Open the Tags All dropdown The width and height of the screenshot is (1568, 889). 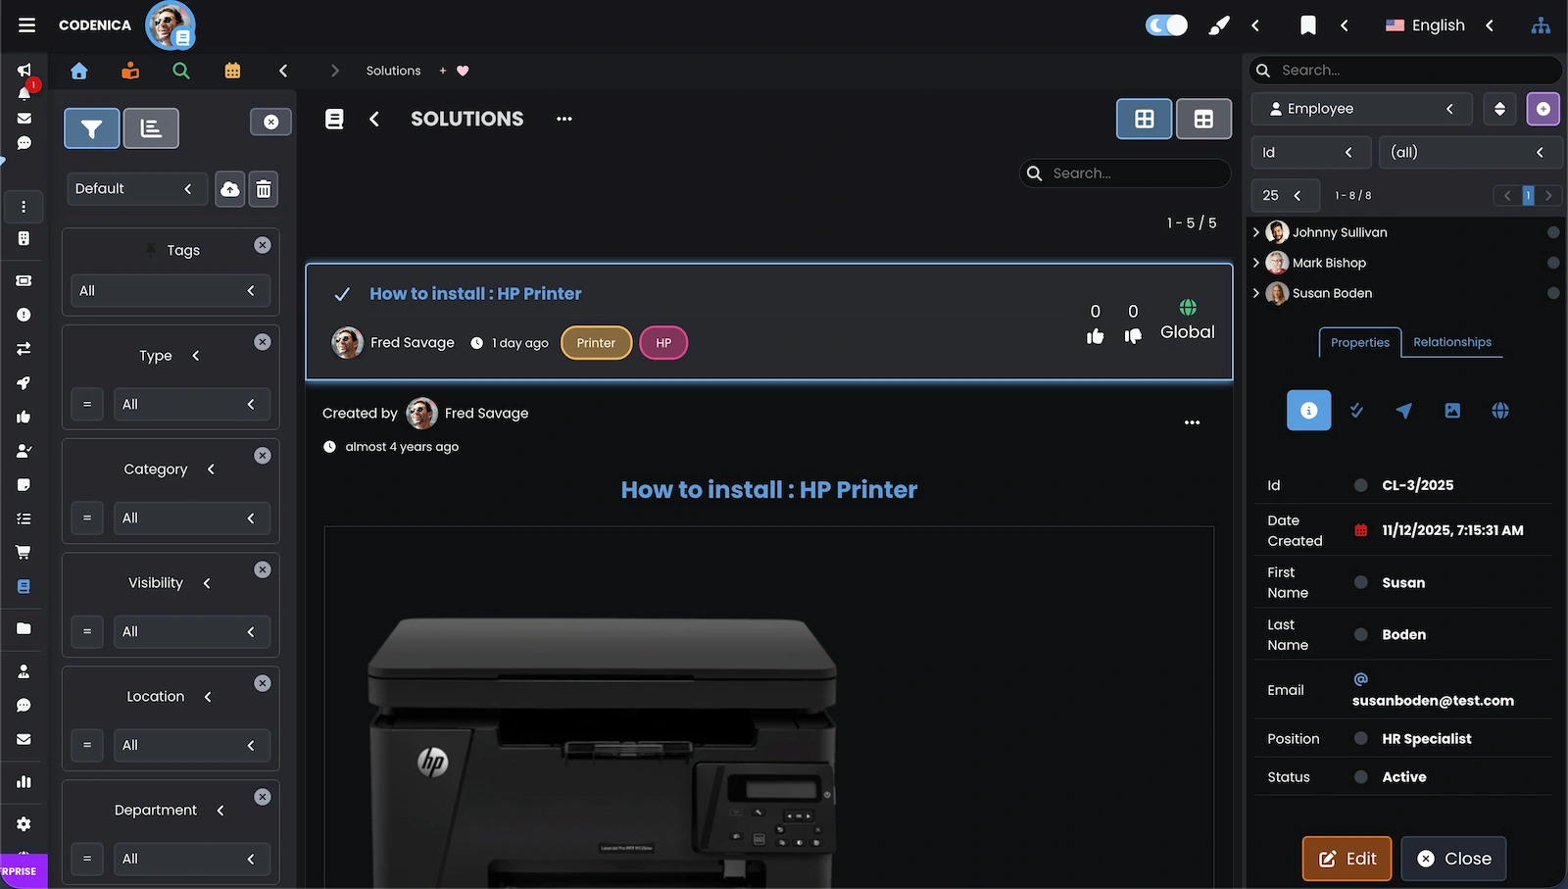pyautogui.click(x=170, y=290)
